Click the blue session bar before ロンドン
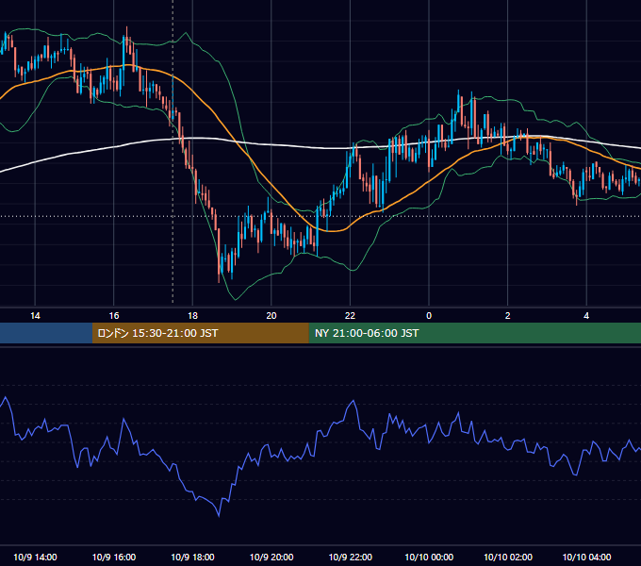The image size is (641, 566). point(46,333)
